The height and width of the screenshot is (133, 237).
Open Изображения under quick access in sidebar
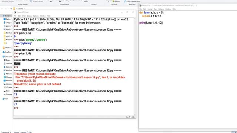(x=7, y=30)
